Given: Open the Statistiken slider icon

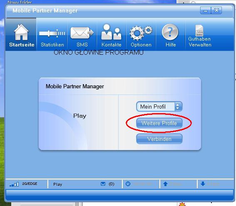Looking at the screenshot, I should [52, 33].
